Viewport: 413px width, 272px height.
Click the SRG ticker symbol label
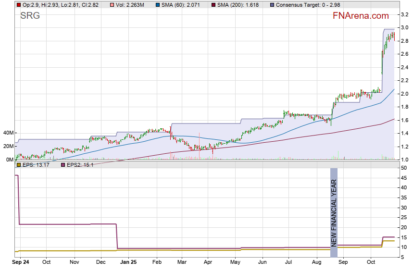click(x=30, y=15)
